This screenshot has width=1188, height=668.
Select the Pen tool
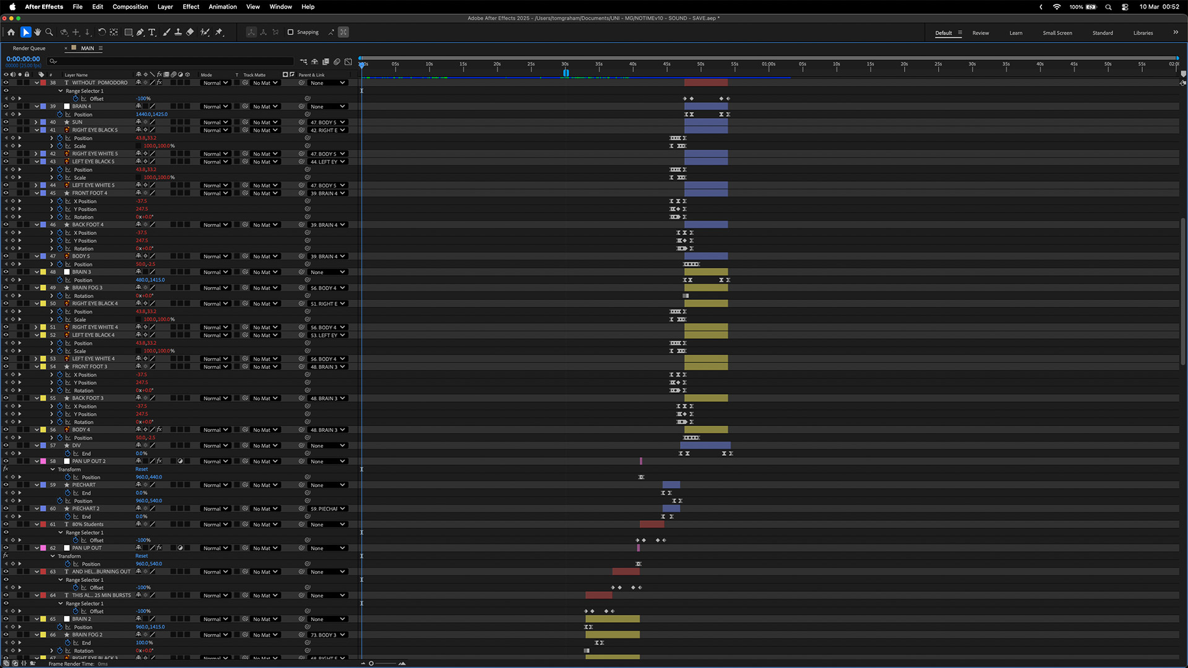[140, 32]
